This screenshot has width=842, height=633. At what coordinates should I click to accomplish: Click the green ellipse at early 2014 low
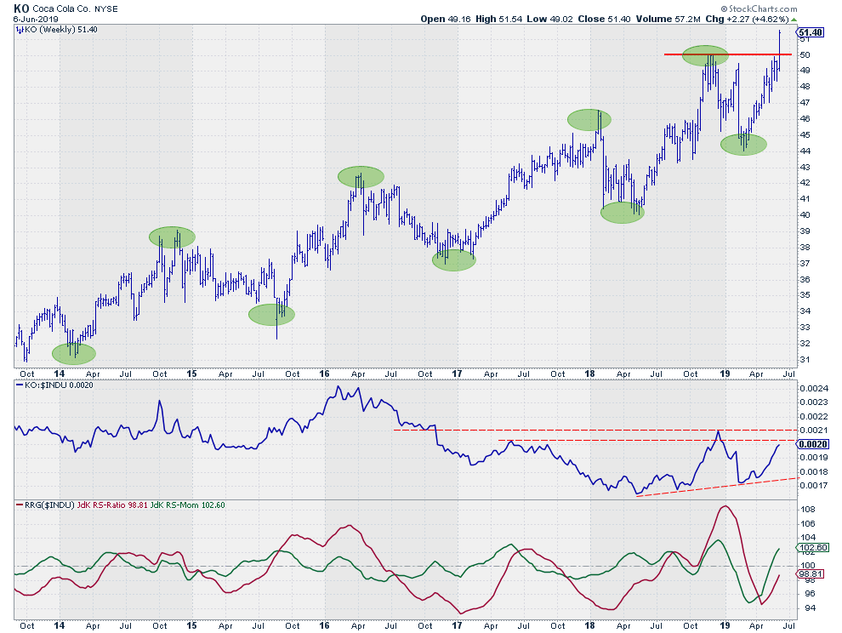[74, 352]
